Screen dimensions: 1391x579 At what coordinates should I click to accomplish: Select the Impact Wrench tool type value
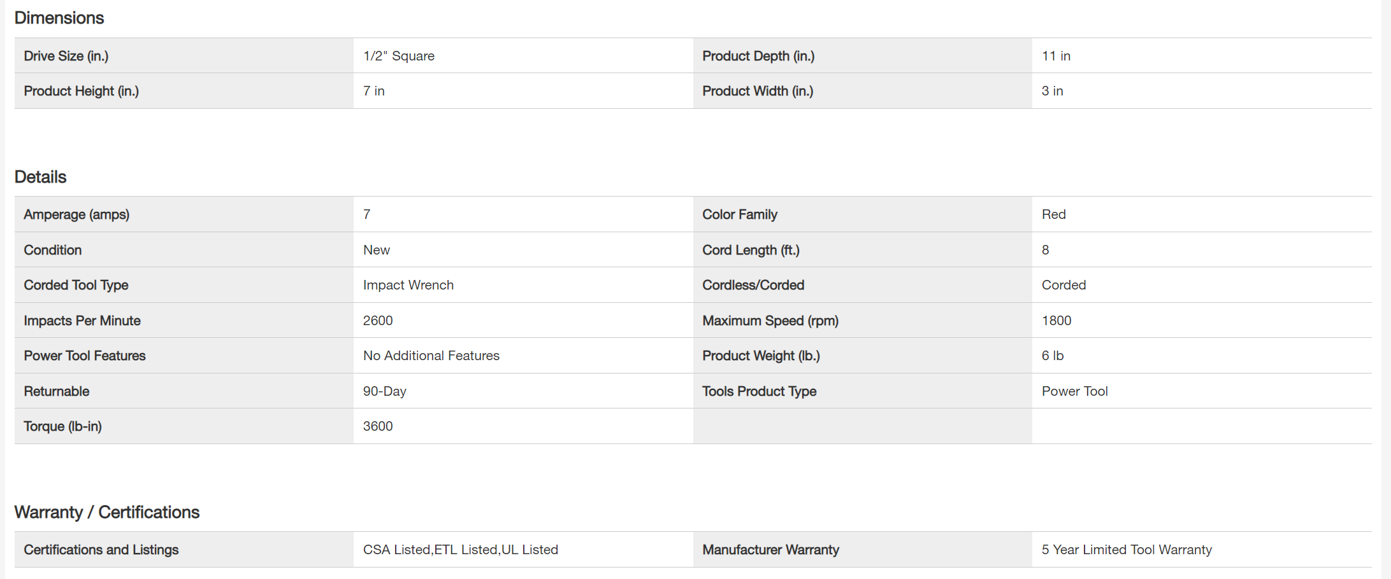click(x=408, y=285)
